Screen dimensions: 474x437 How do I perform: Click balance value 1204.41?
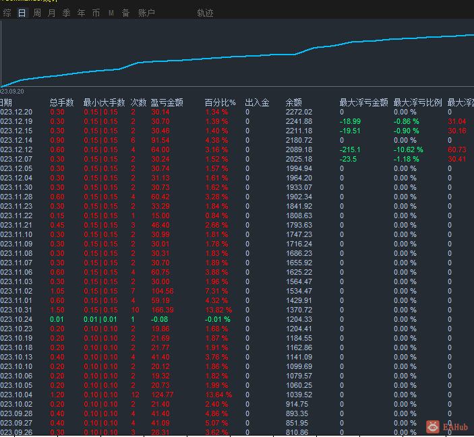point(299,329)
